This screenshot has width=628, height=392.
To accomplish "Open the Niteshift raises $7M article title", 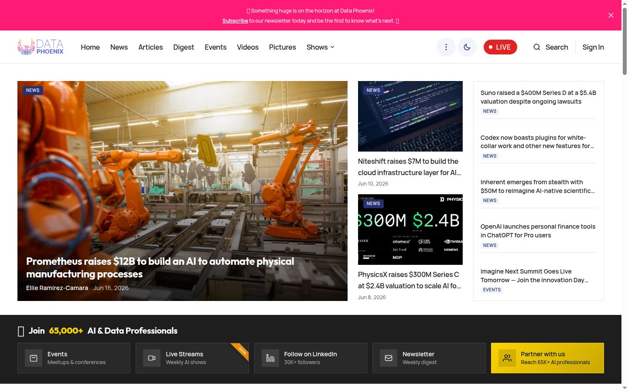I will [x=410, y=167].
